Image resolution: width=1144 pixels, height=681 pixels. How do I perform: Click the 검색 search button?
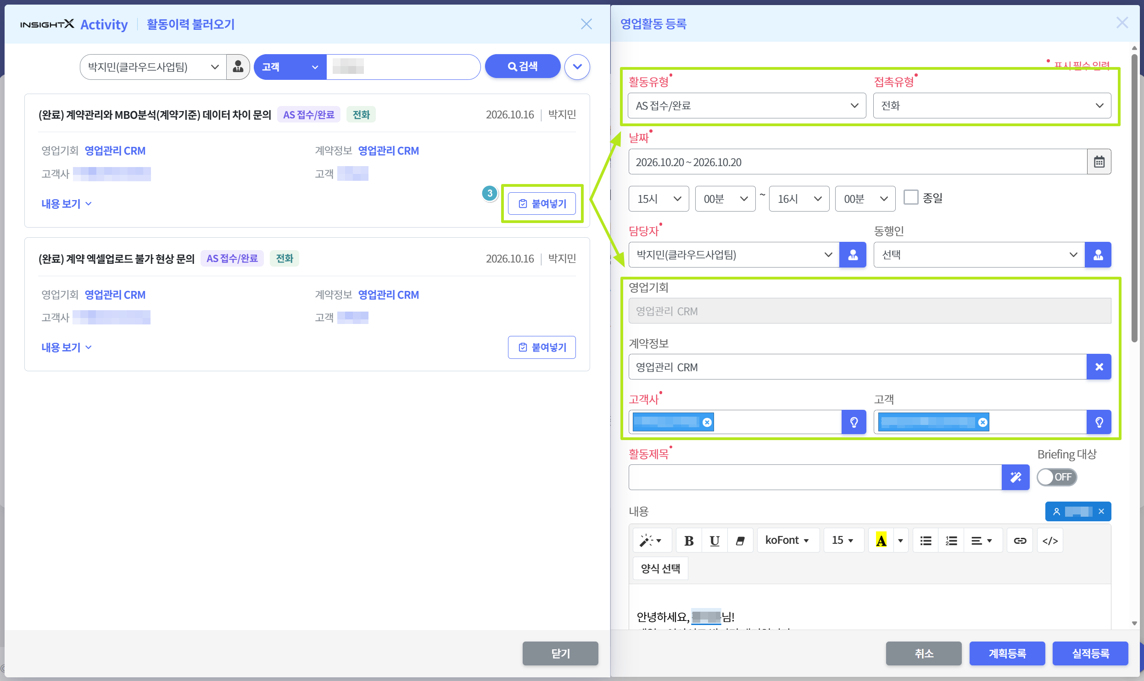click(523, 67)
